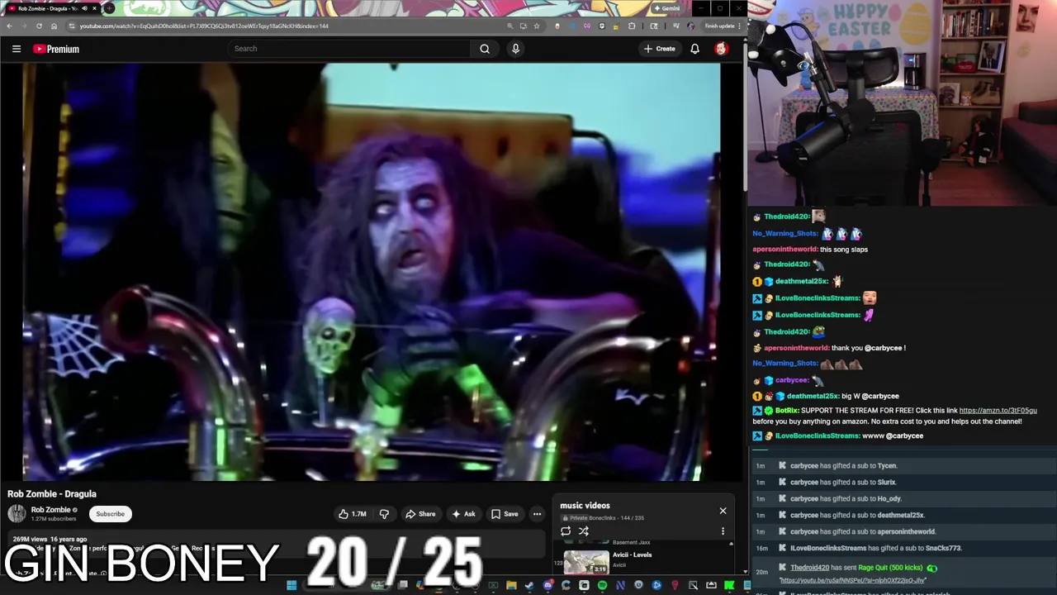The width and height of the screenshot is (1057, 595).
Task: Subscribe to Rob Zombie channel
Action: click(x=110, y=514)
